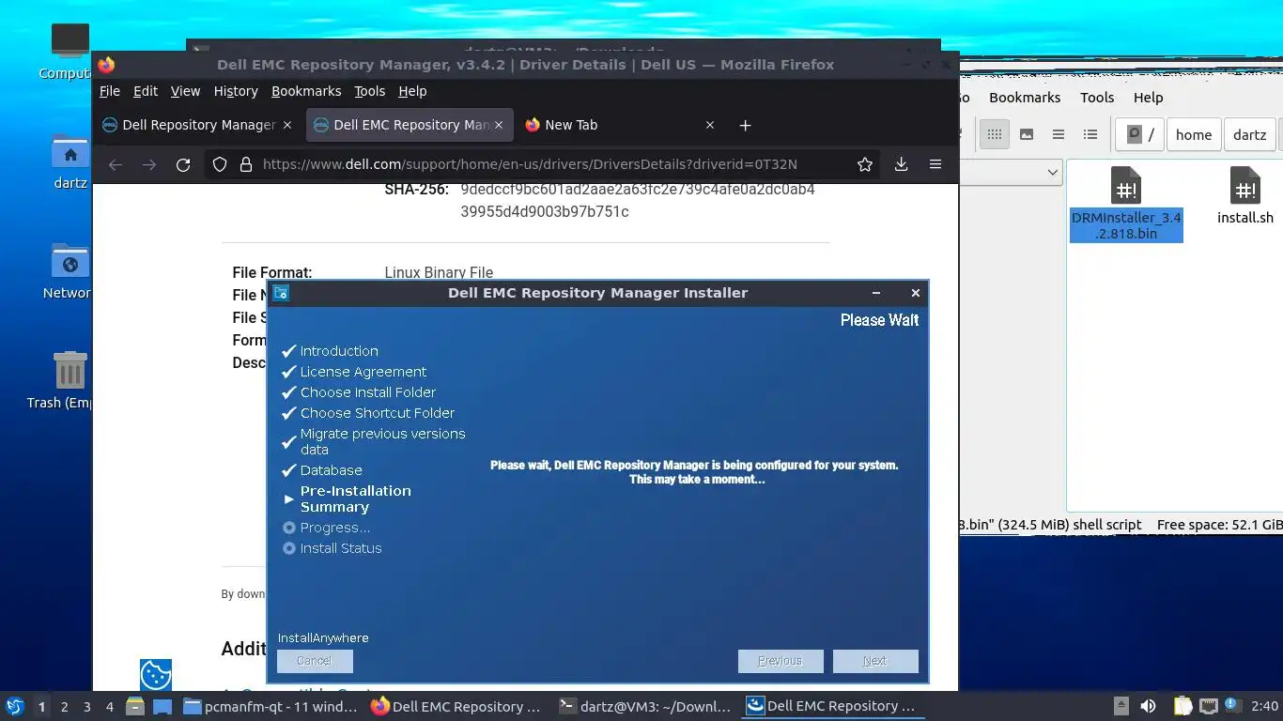
Task: Minimize the Dell EMC installer window
Action: pyautogui.click(x=876, y=293)
